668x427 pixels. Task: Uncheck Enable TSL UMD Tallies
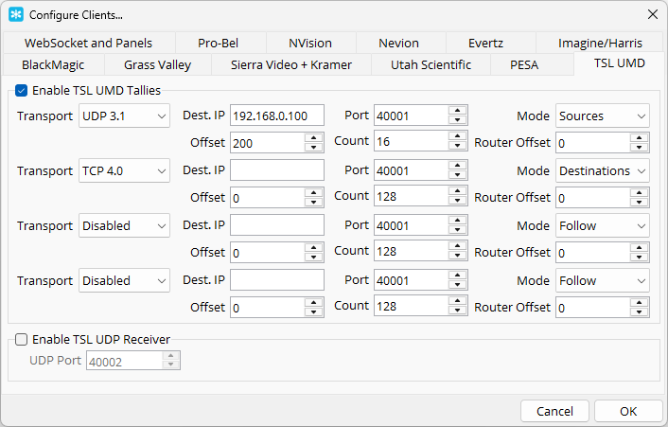coord(21,90)
